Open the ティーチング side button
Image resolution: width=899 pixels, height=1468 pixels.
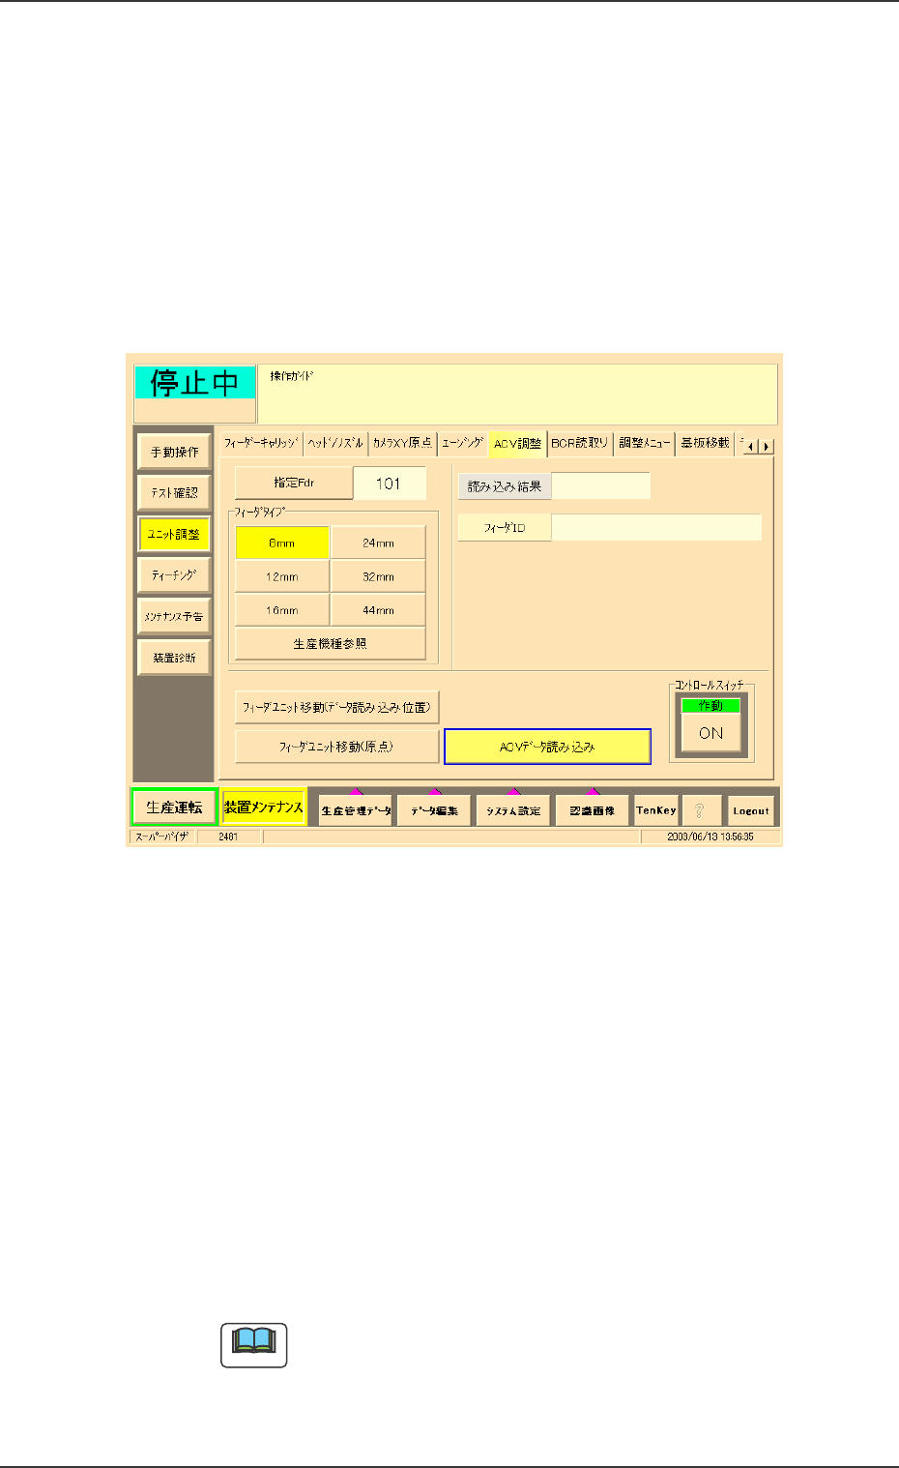click(174, 575)
